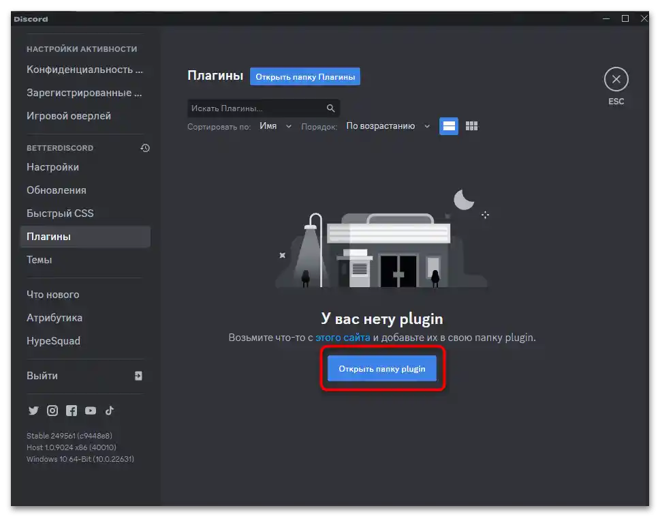Click Открыть папку plugin button
The image size is (660, 517).
[x=382, y=369]
